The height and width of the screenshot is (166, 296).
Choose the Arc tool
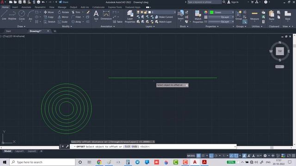(x=31, y=15)
